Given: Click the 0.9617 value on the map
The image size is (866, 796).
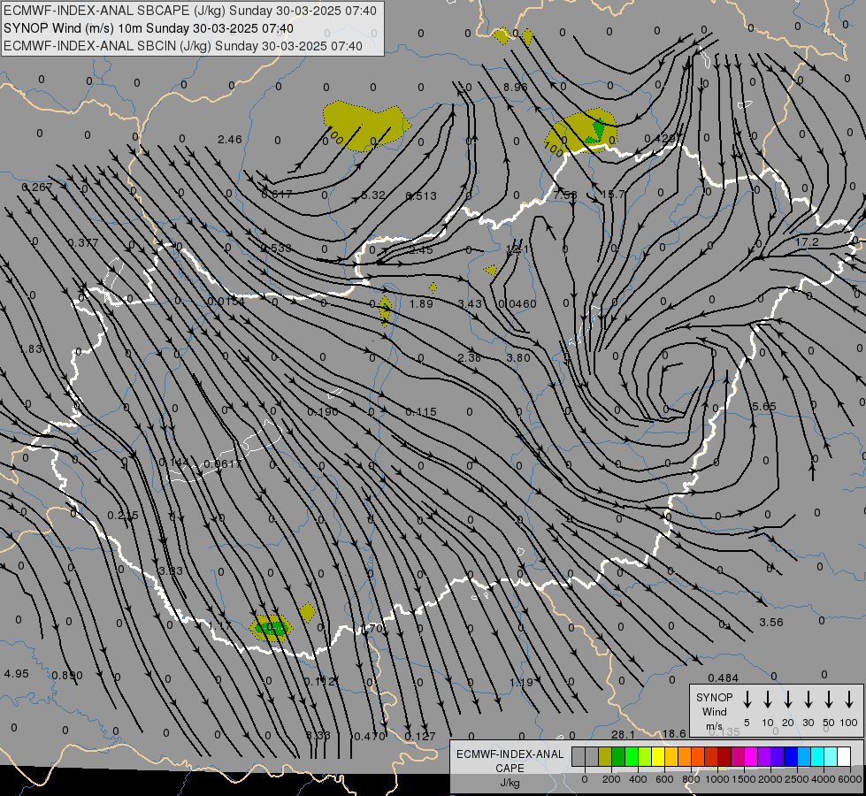Looking at the screenshot, I should (x=223, y=464).
